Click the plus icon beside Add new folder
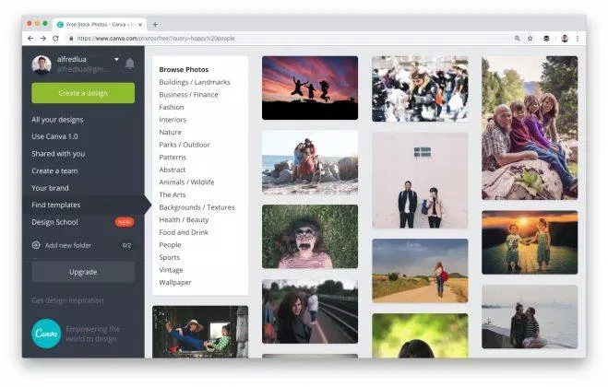608x387 pixels. coord(36,245)
